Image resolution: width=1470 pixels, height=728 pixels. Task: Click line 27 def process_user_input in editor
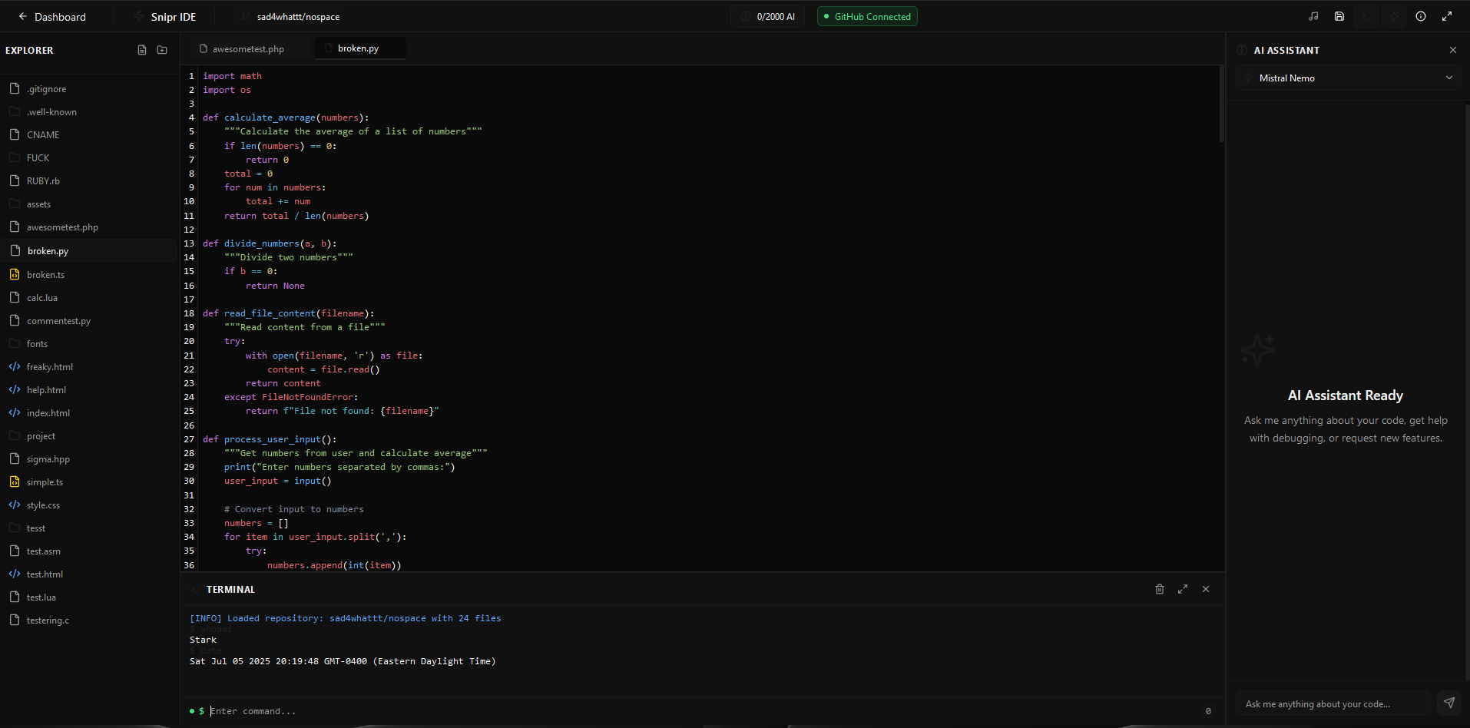click(270, 439)
